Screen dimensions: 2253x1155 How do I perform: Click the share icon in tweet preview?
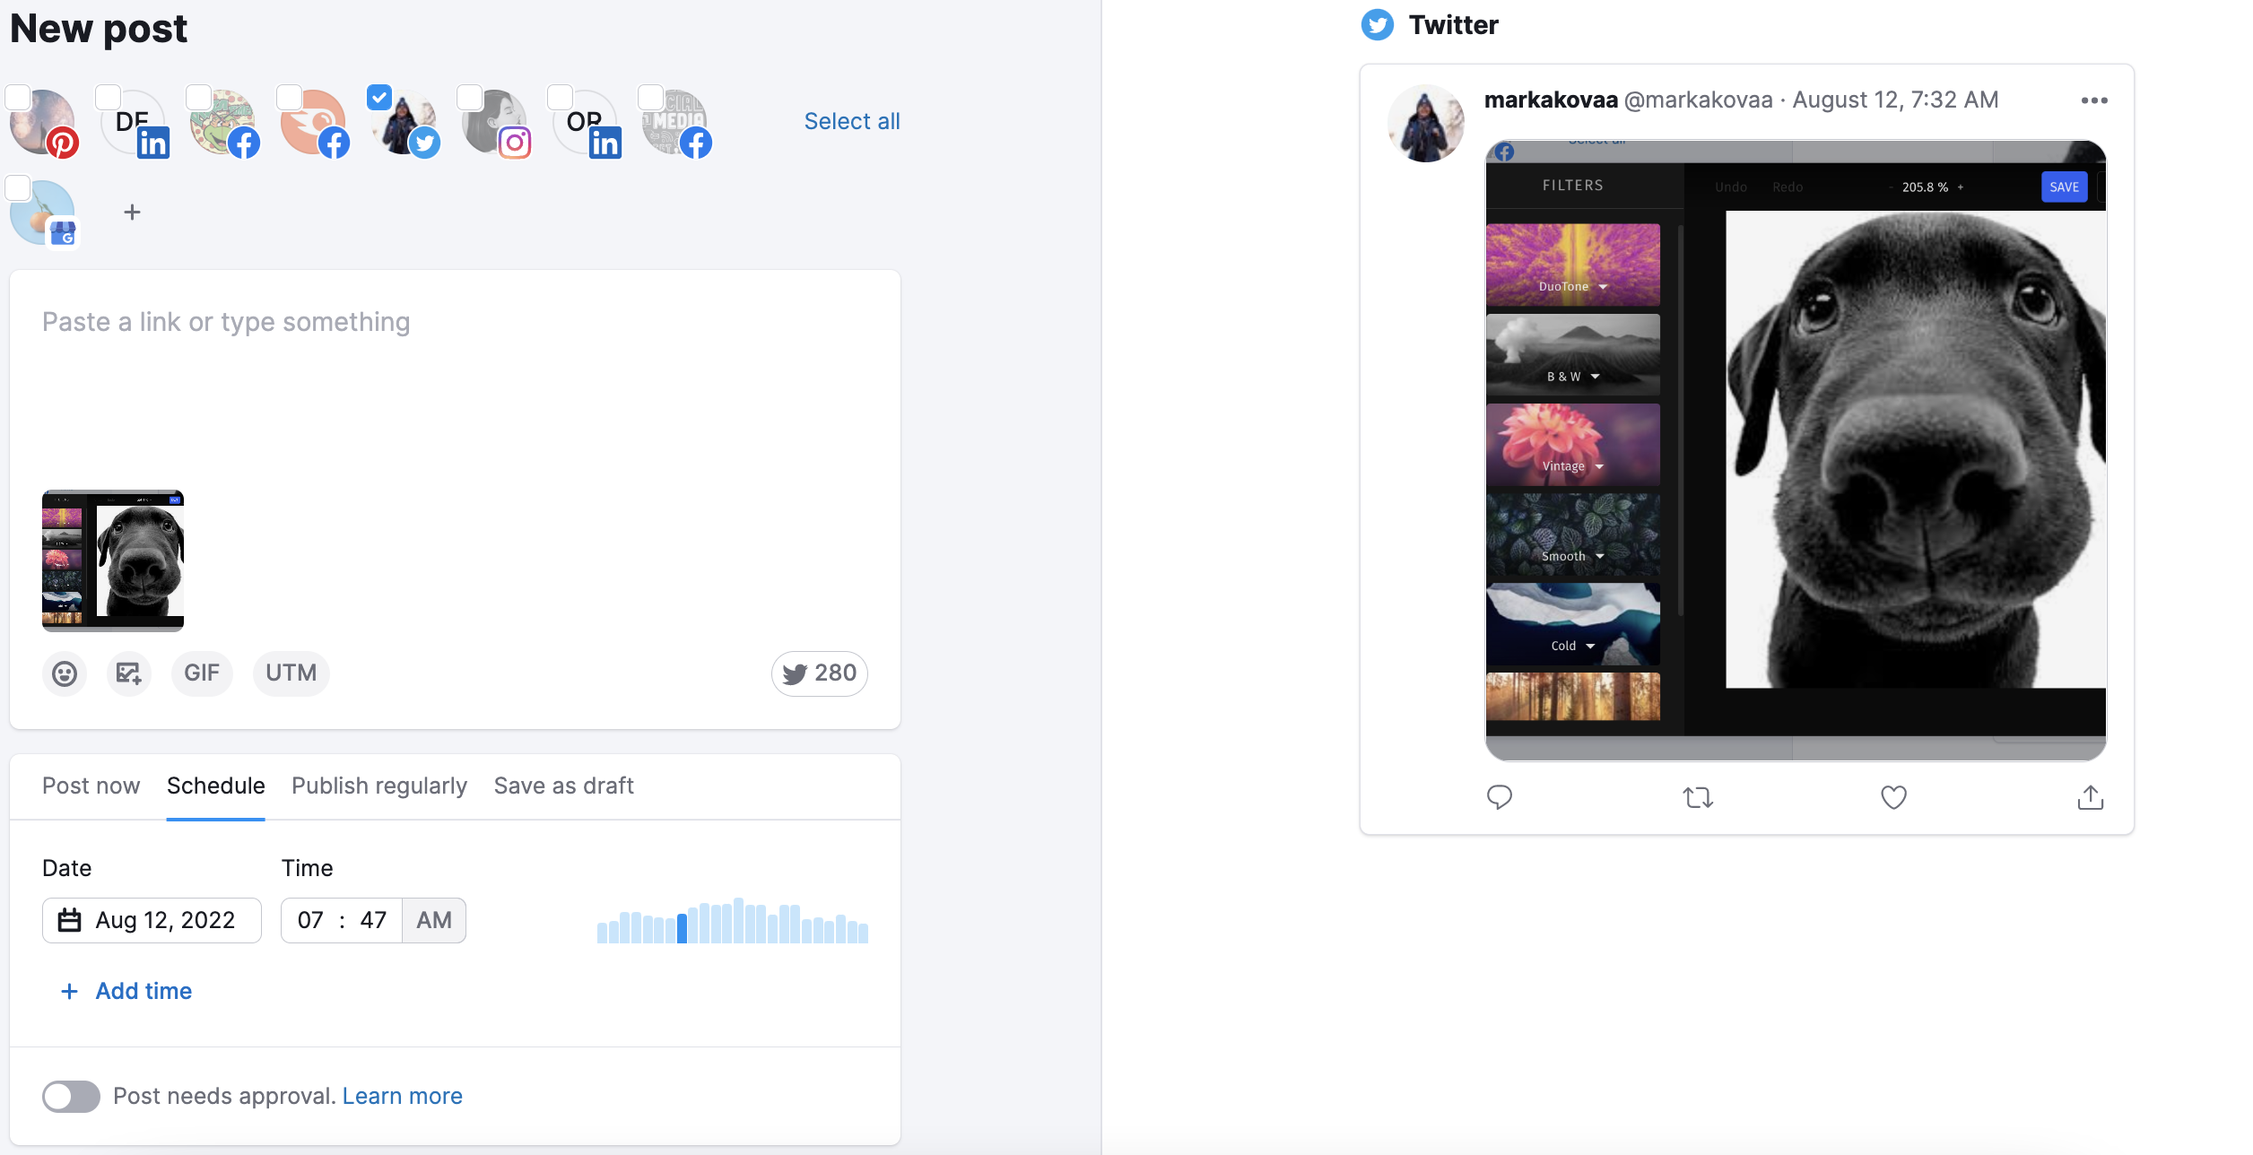2091,796
